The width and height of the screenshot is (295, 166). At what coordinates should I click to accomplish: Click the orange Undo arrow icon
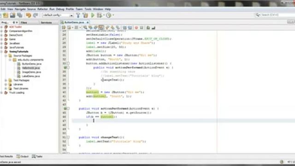(x=29, y=15)
